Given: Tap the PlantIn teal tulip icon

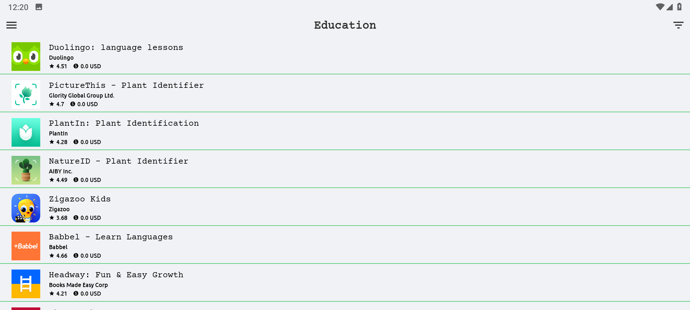Looking at the screenshot, I should coord(26,132).
